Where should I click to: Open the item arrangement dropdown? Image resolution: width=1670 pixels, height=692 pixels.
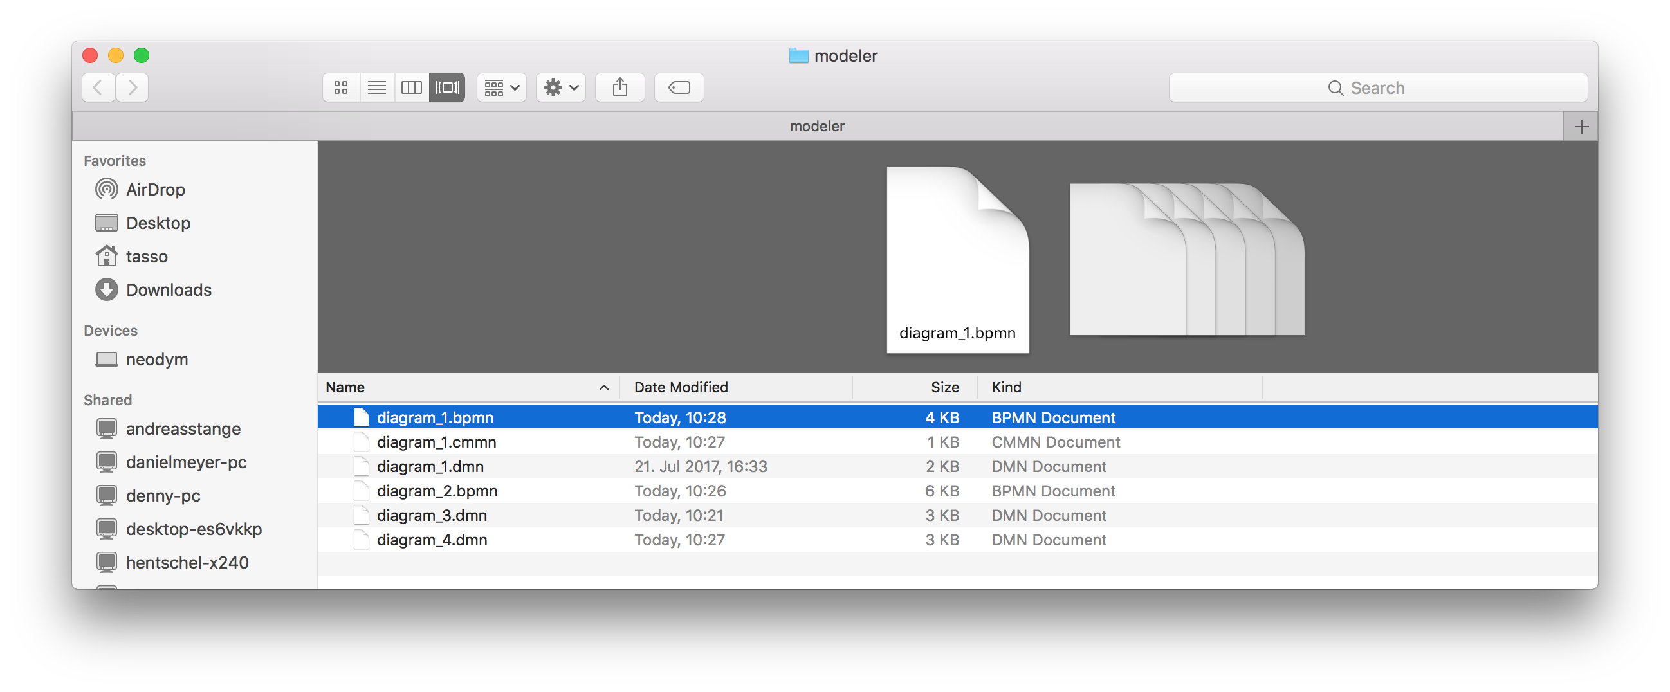coord(500,87)
